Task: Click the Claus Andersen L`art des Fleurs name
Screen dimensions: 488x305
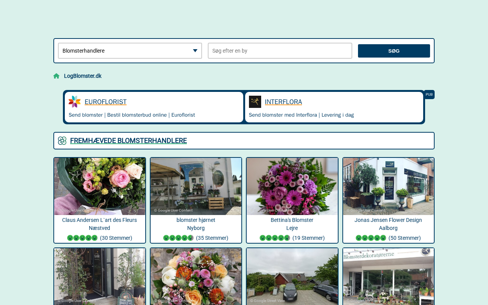Action: coord(100,220)
